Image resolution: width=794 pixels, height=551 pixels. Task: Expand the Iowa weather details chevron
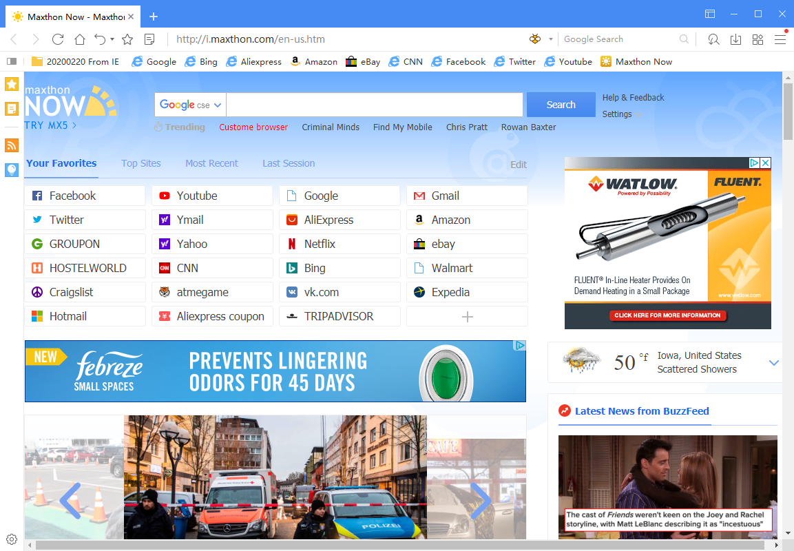[x=774, y=362]
